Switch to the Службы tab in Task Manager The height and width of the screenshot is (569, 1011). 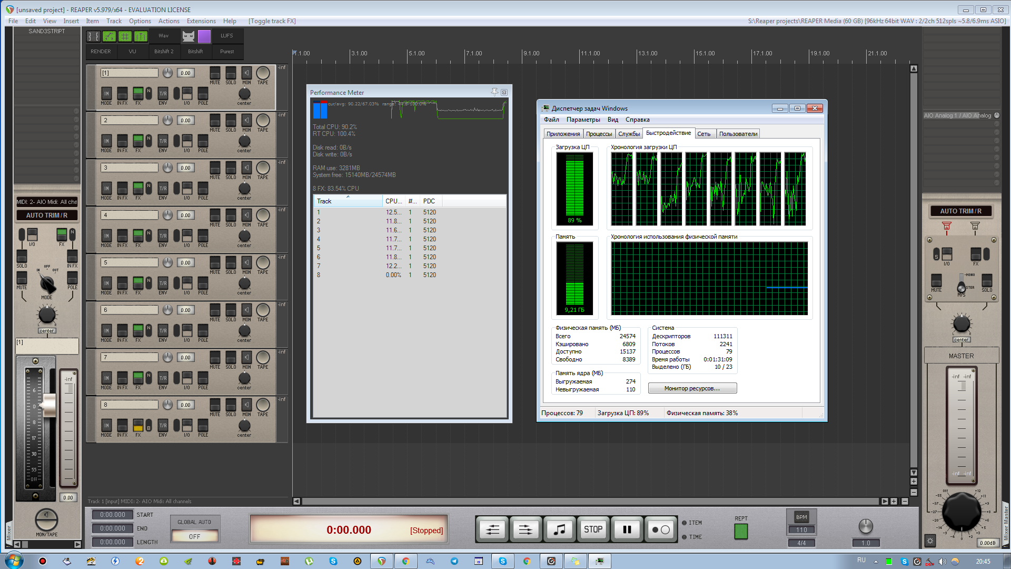[x=629, y=134]
